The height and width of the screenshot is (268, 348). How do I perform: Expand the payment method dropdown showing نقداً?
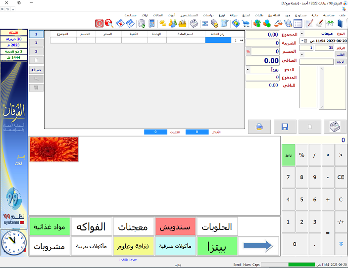click(248, 70)
